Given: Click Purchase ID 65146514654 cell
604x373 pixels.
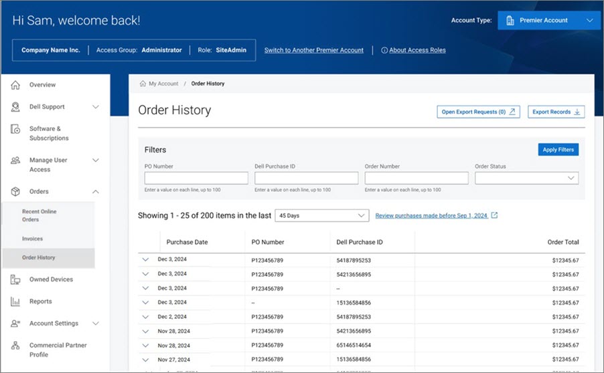Looking at the screenshot, I should click(354, 346).
